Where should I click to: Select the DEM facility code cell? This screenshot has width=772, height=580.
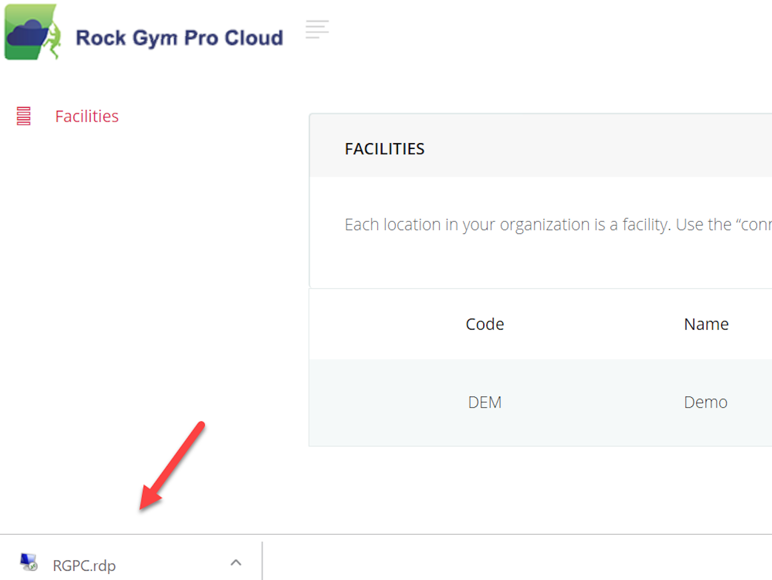click(x=485, y=402)
